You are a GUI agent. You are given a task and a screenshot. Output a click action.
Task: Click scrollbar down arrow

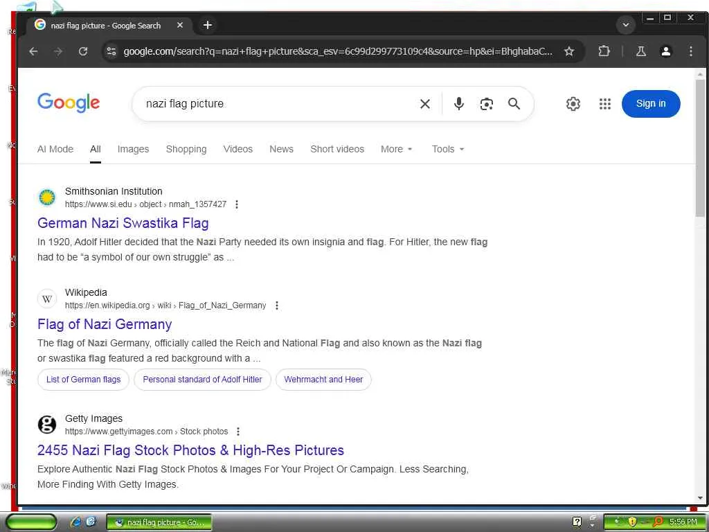coord(700,497)
